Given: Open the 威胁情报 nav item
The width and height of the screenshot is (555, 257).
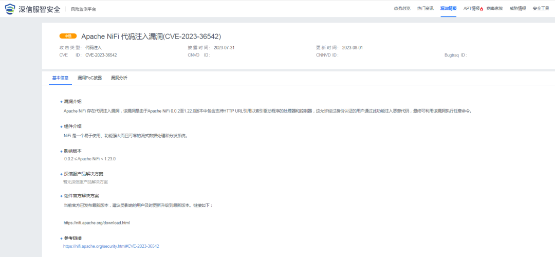Looking at the screenshot, I should coord(517,9).
